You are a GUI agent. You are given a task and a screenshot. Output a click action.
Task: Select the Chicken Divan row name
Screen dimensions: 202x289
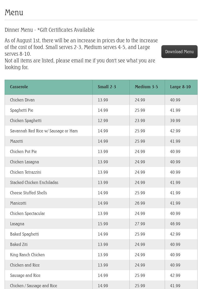pyautogui.click(x=22, y=100)
